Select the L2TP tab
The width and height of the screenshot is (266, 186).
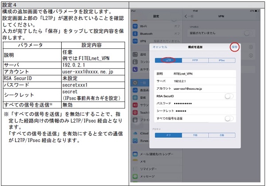tap(168, 60)
